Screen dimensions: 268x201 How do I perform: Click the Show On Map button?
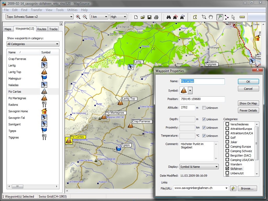[248, 103]
